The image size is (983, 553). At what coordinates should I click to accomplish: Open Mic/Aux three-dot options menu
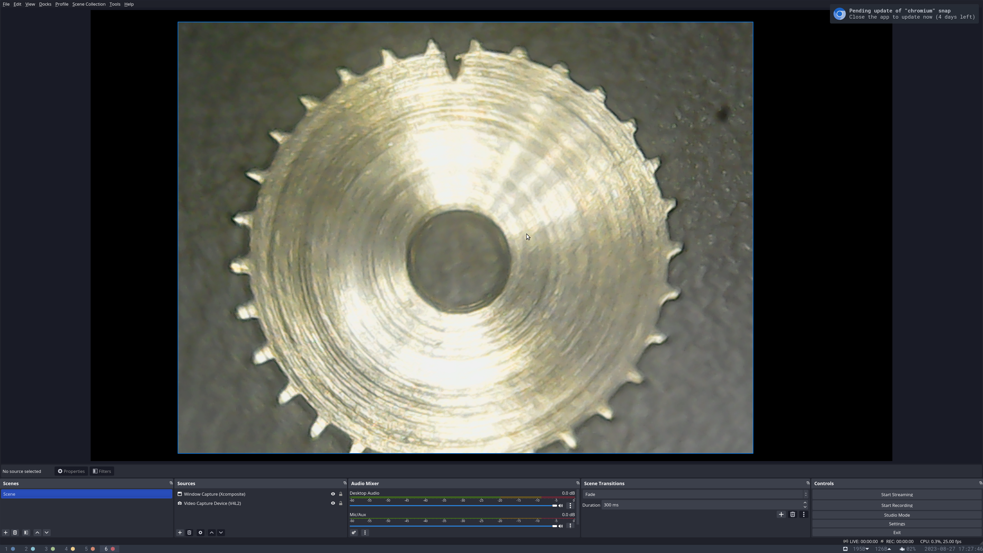click(571, 526)
